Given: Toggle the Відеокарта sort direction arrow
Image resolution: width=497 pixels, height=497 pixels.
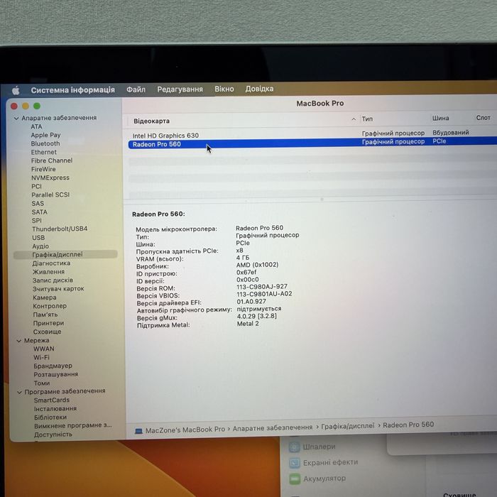Looking at the screenshot, I should [x=354, y=119].
